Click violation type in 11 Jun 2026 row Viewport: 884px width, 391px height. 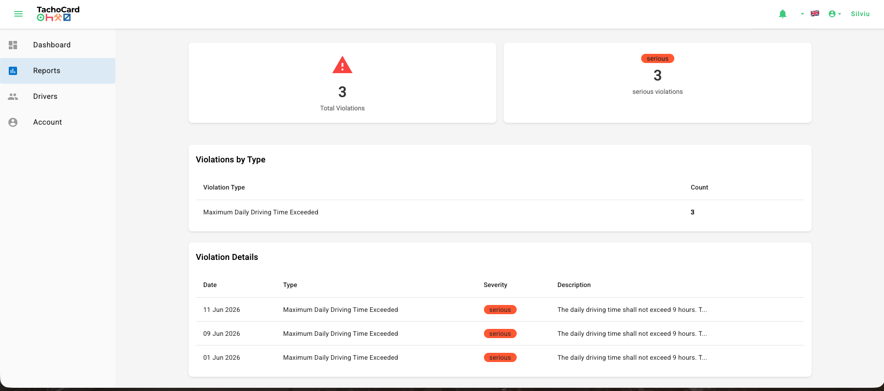tap(341, 310)
